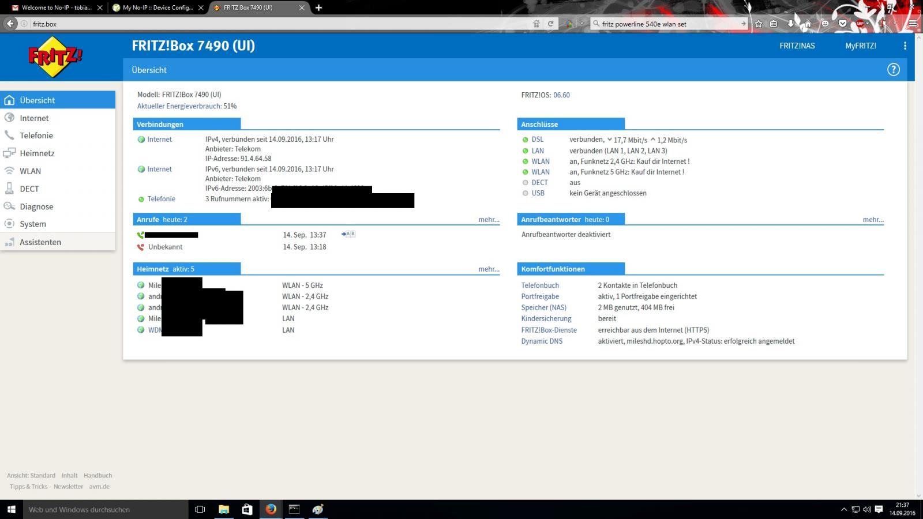Expand the Adblock Plus dropdown arrow
This screenshot has width=923, height=519.
point(866,24)
